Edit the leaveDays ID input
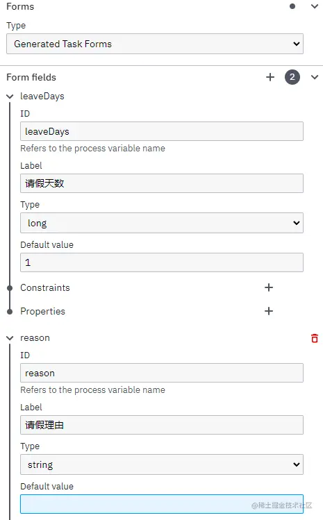 (x=162, y=131)
